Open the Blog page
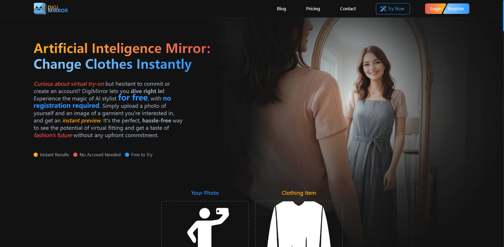Image resolution: width=504 pixels, height=247 pixels. tap(281, 9)
